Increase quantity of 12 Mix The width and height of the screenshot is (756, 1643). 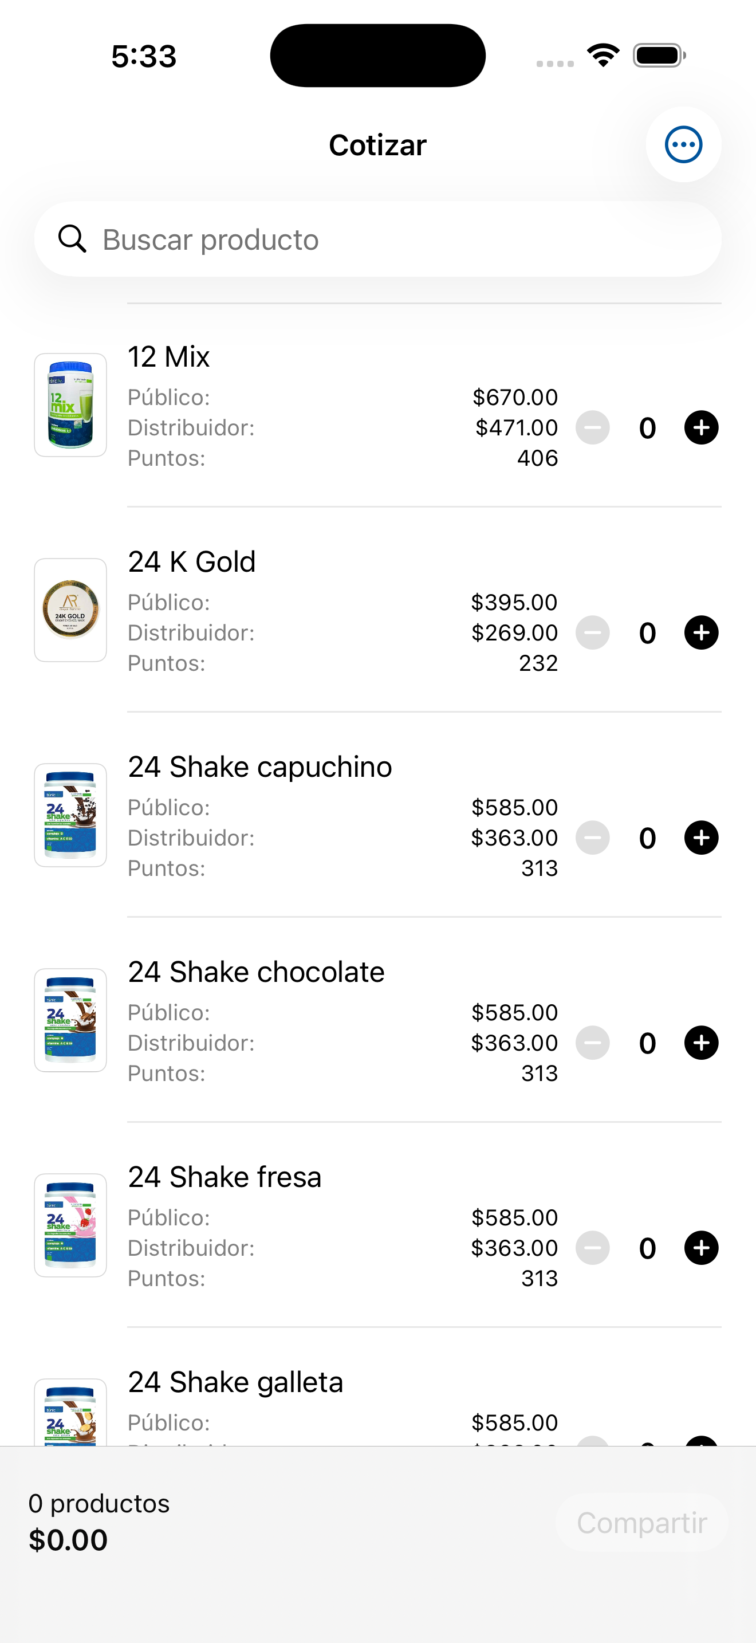[x=701, y=427]
